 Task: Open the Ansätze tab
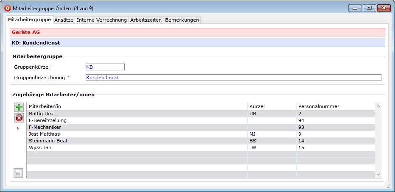[x=64, y=20]
